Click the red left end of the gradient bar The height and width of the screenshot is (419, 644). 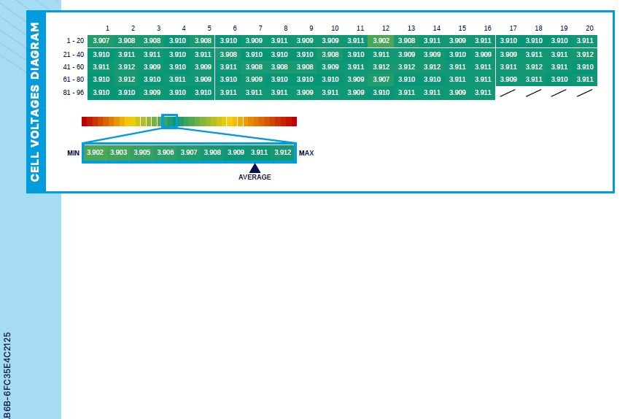(x=85, y=121)
